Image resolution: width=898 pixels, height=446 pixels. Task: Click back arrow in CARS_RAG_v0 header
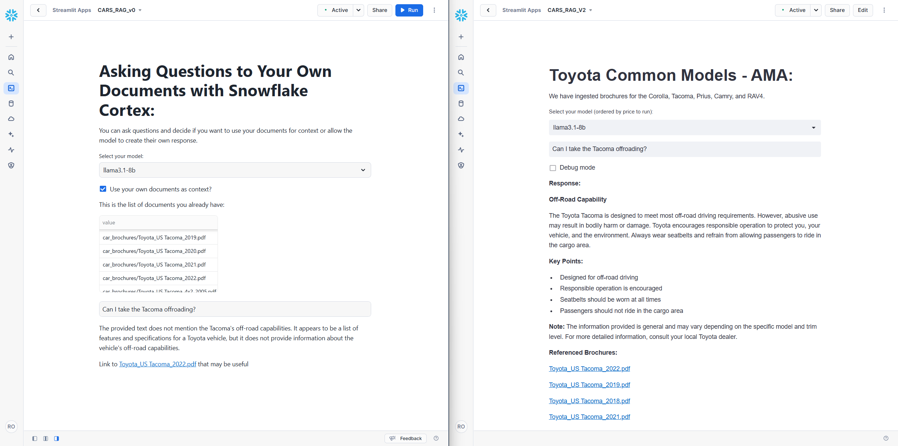pyautogui.click(x=38, y=10)
